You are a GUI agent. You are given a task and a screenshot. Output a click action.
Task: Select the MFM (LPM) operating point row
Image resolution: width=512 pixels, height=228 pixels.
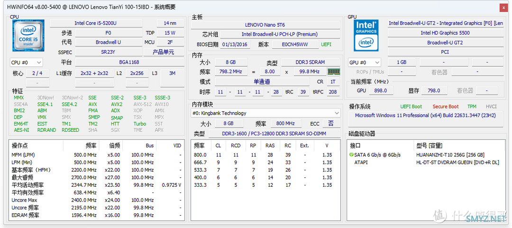tap(96, 155)
